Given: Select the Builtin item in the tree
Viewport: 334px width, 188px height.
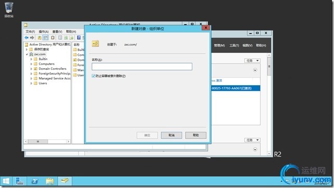Looking at the screenshot, I should 43,59.
